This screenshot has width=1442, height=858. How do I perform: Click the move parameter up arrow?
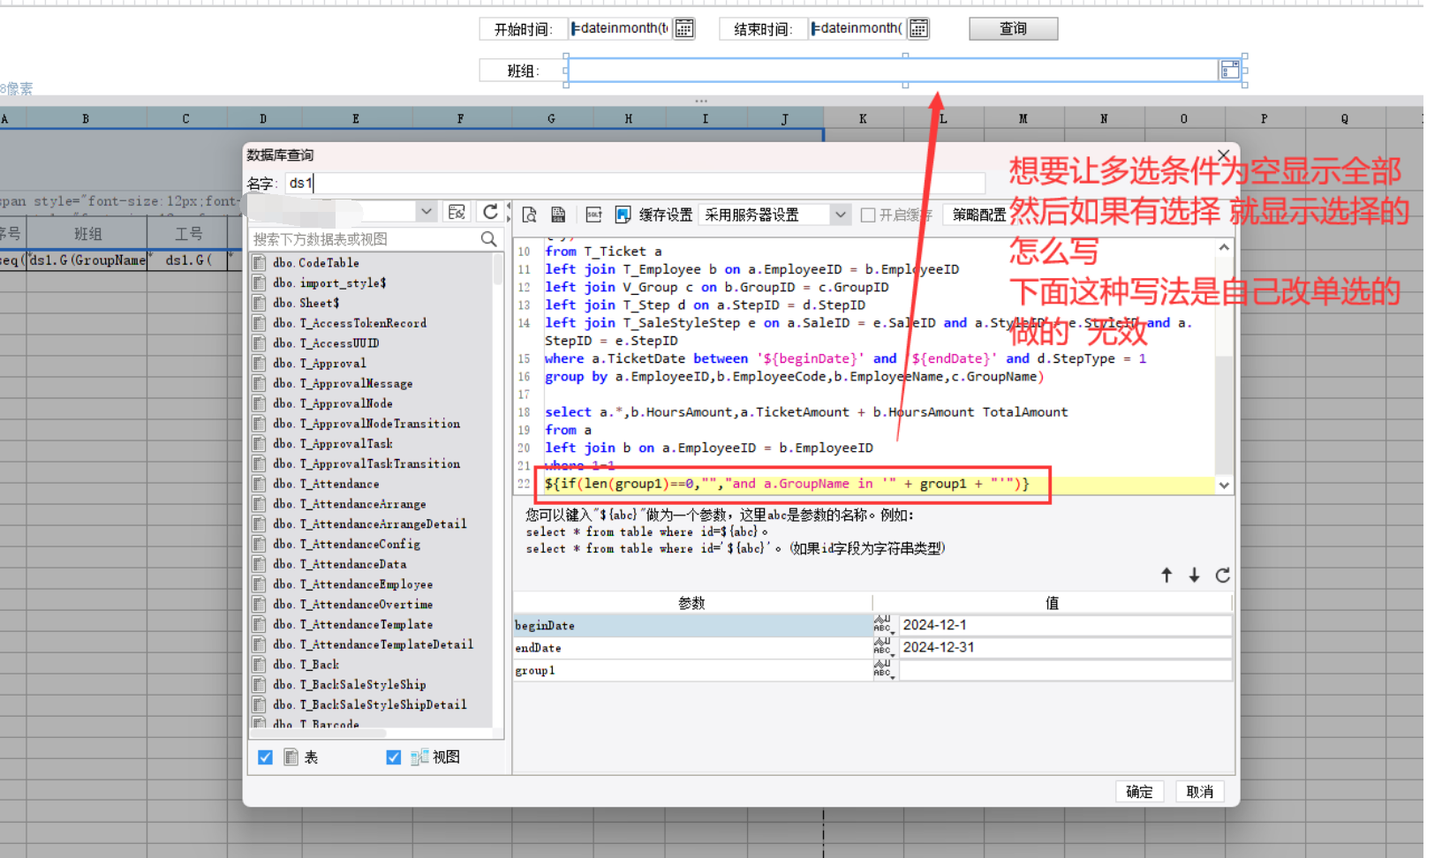coord(1166,576)
